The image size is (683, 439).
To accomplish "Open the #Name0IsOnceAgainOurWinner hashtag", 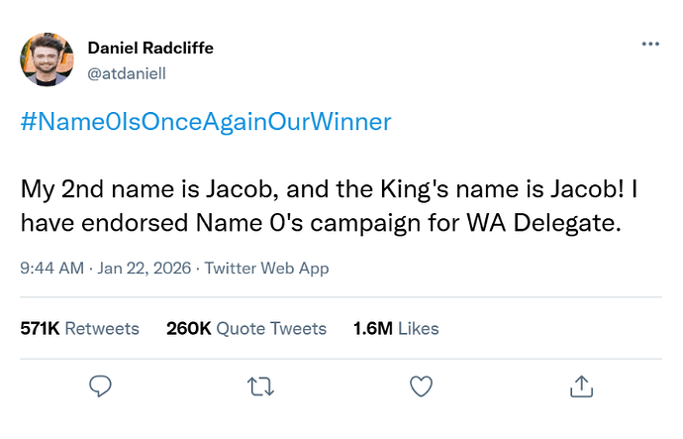I will pos(206,122).
